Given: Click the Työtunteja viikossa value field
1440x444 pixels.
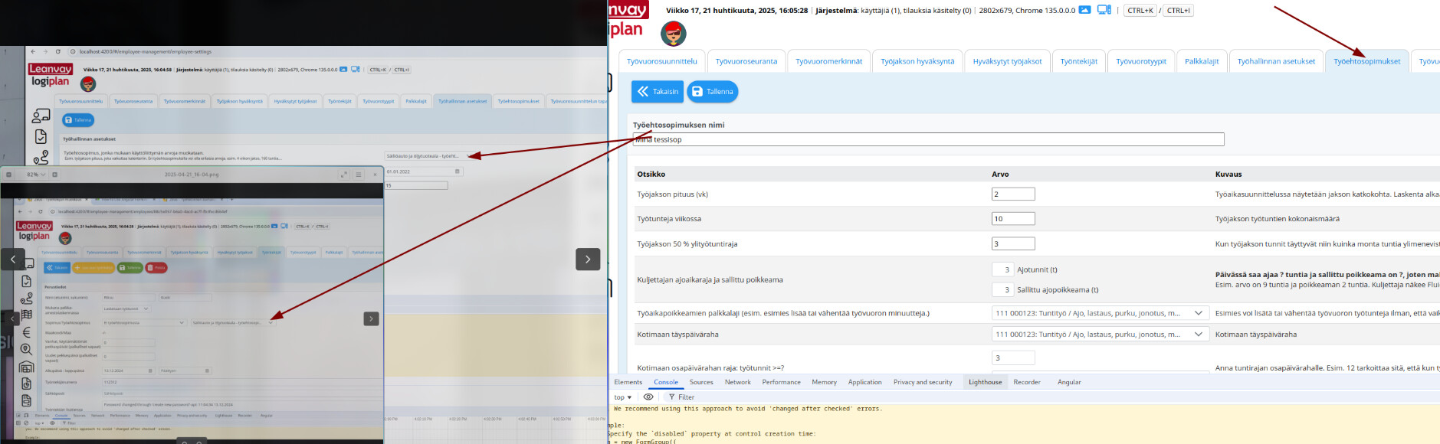Looking at the screenshot, I should (x=1013, y=219).
